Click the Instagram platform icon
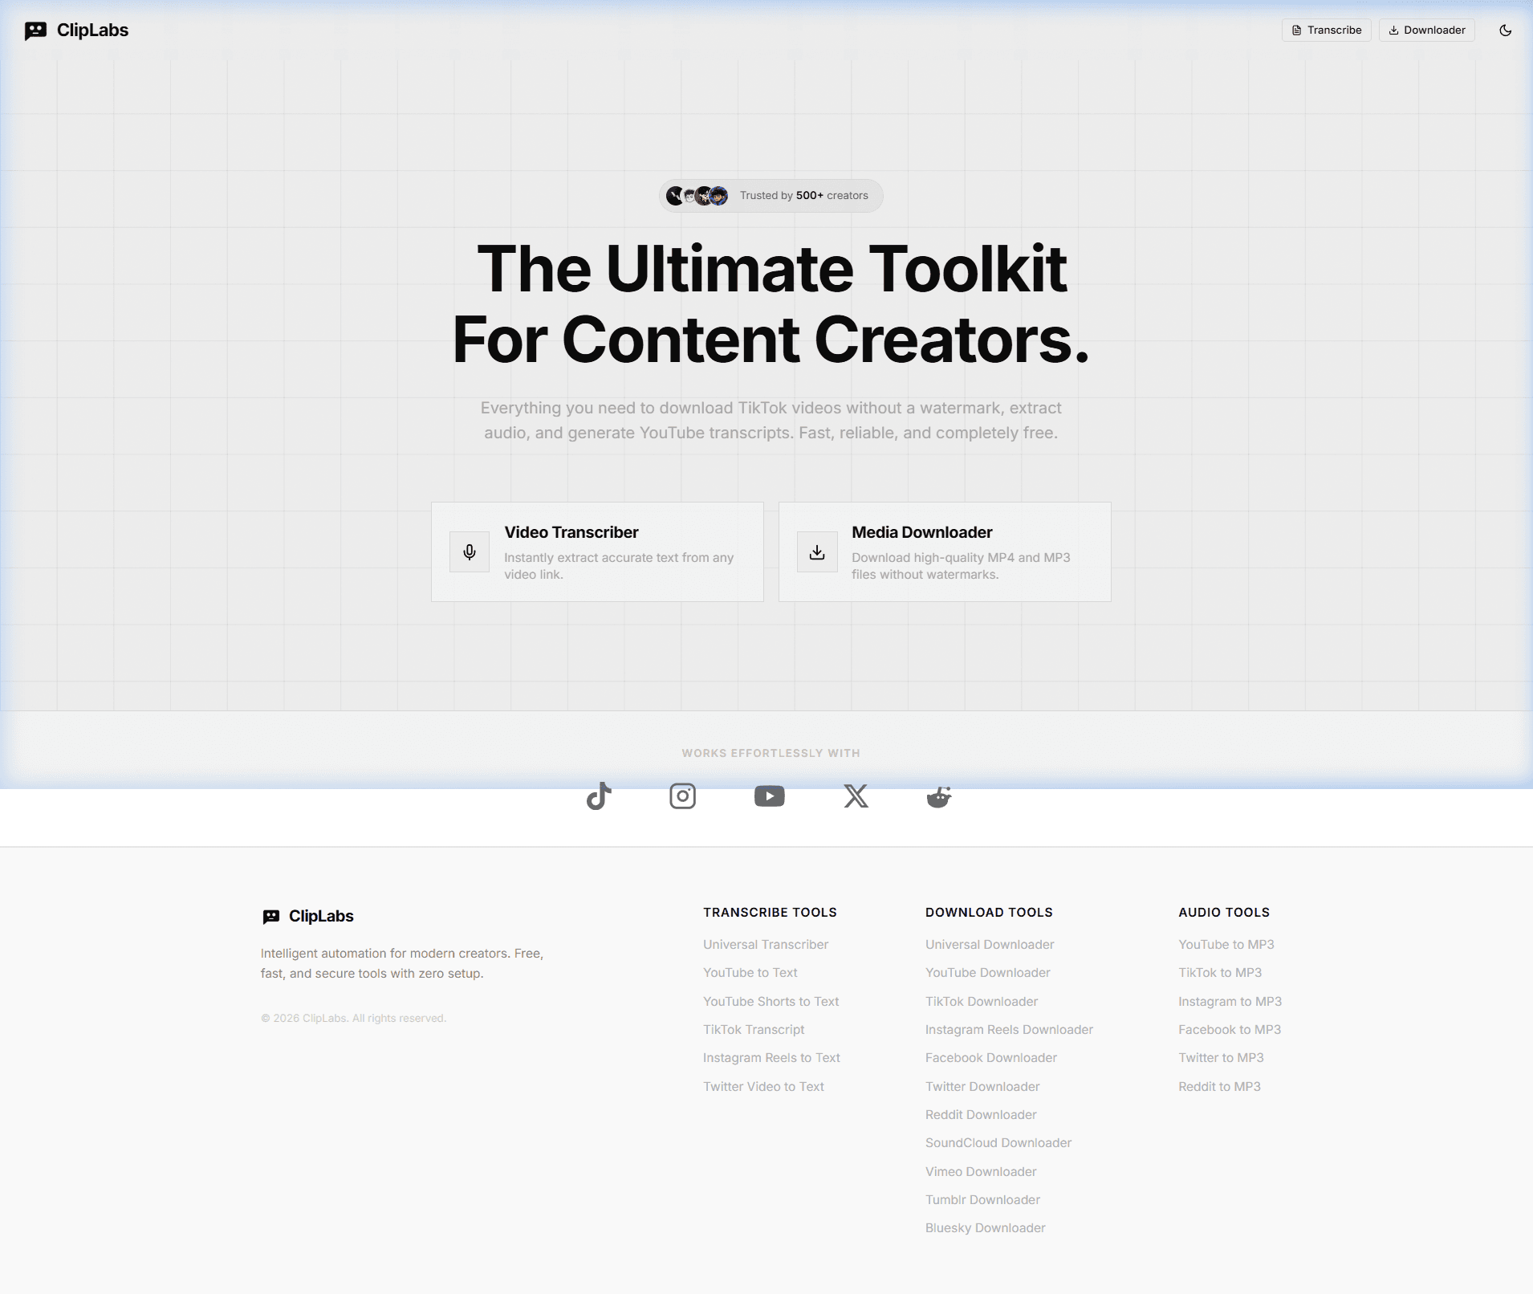 click(683, 796)
